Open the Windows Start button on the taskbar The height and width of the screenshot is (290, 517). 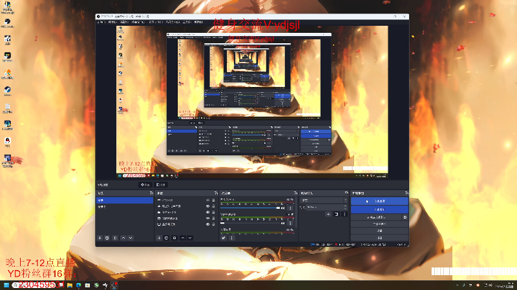pyautogui.click(x=6, y=285)
